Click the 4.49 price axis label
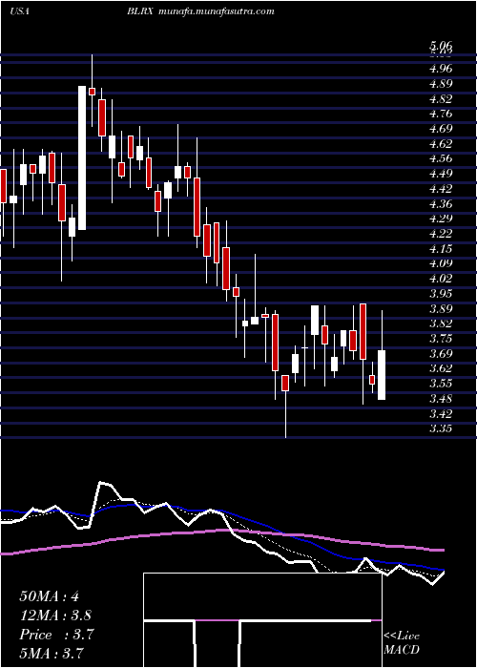This screenshot has width=477, height=668. 441,174
